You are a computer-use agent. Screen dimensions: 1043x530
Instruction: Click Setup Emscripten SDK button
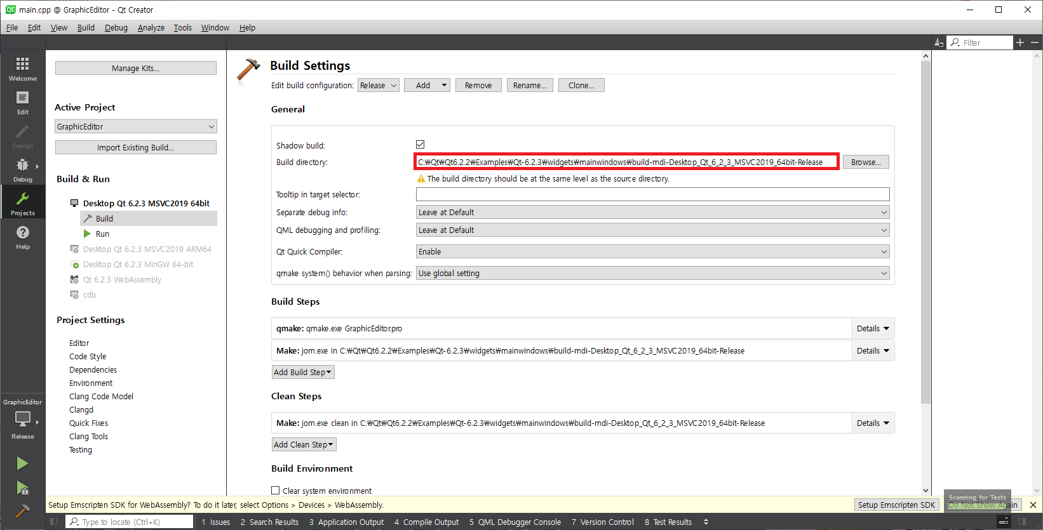[x=897, y=505]
